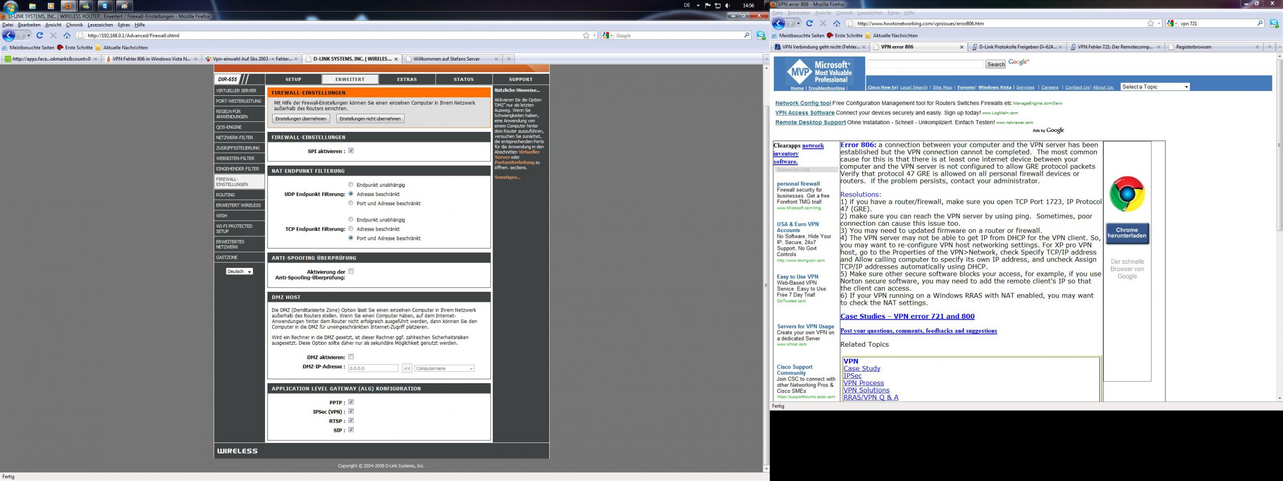Bookmark star in D-Link window address bar

(586, 35)
